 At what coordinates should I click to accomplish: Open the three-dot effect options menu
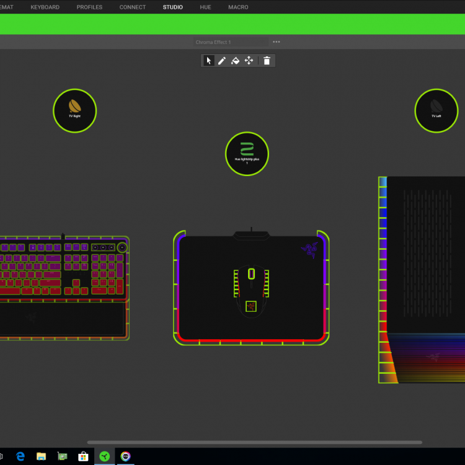tap(277, 42)
